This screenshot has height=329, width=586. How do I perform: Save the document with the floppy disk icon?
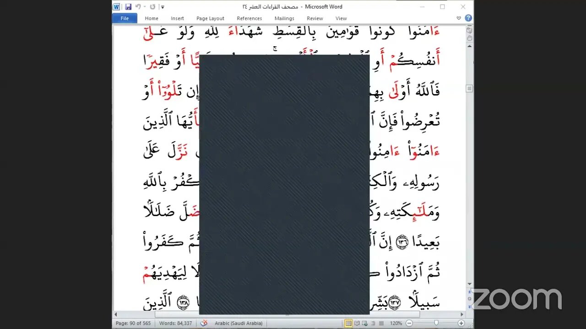(x=128, y=7)
